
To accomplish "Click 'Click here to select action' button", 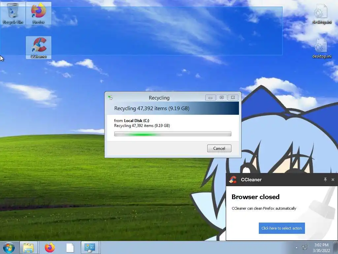I will point(282,228).
